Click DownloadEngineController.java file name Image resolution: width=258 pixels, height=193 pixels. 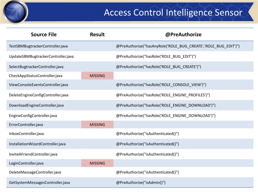(36, 105)
